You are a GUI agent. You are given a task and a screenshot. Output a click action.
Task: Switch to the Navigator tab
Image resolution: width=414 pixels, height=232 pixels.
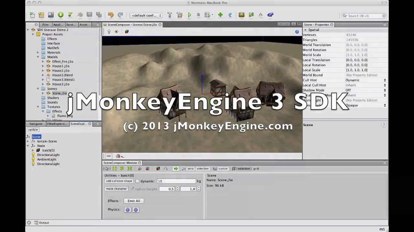(36, 124)
